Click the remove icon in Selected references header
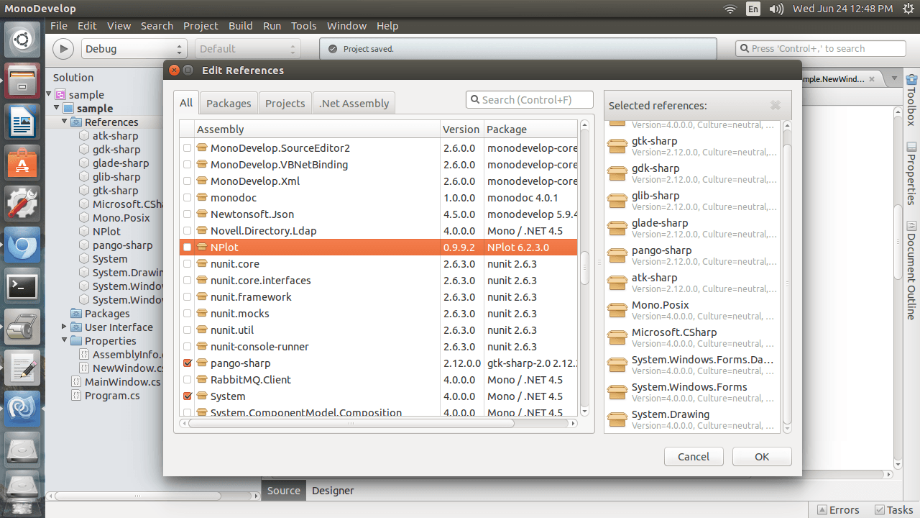The width and height of the screenshot is (920, 518). point(775,106)
